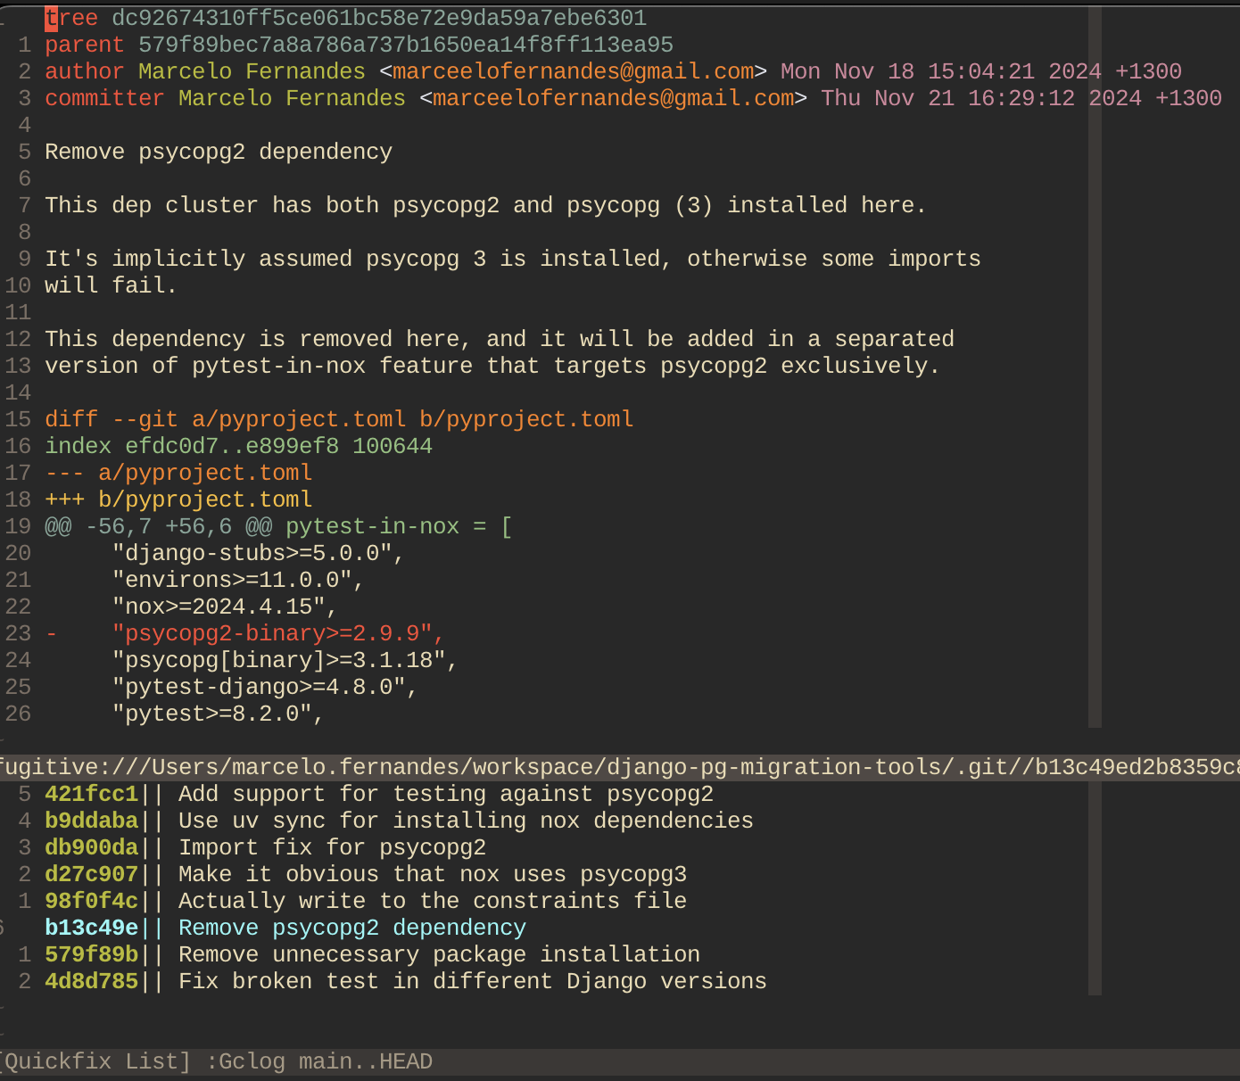The width and height of the screenshot is (1240, 1081).
Task: Open the parent commit hash 579f89bec7a8
Action: click(x=405, y=45)
